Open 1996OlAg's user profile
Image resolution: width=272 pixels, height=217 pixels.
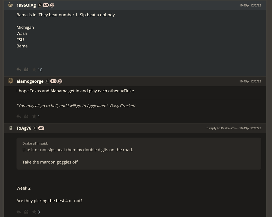(x=26, y=5)
